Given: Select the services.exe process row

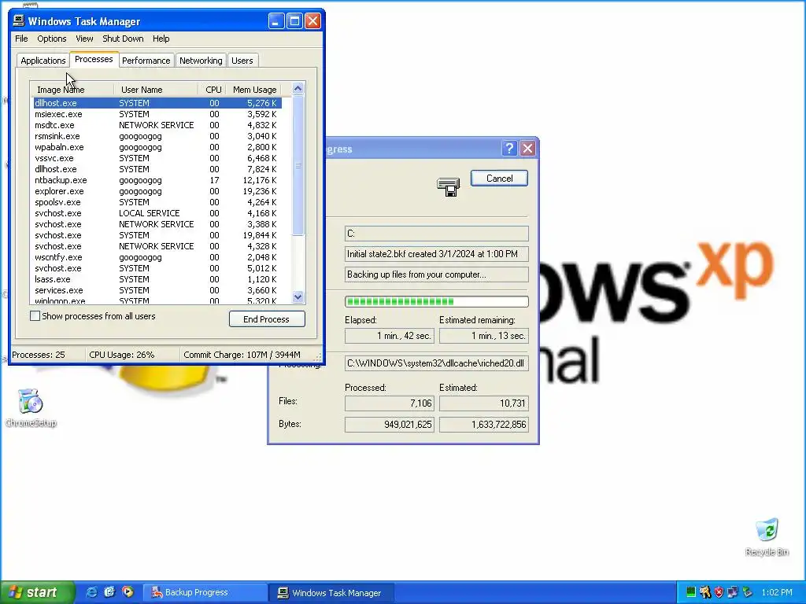Looking at the screenshot, I should tap(157, 290).
